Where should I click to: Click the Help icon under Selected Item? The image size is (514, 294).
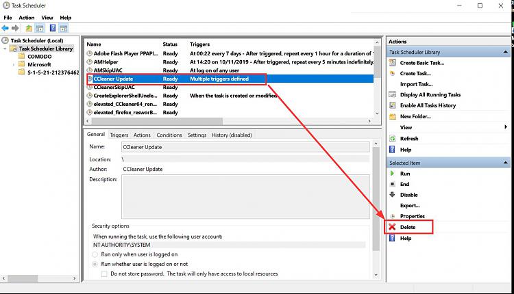tap(392, 238)
